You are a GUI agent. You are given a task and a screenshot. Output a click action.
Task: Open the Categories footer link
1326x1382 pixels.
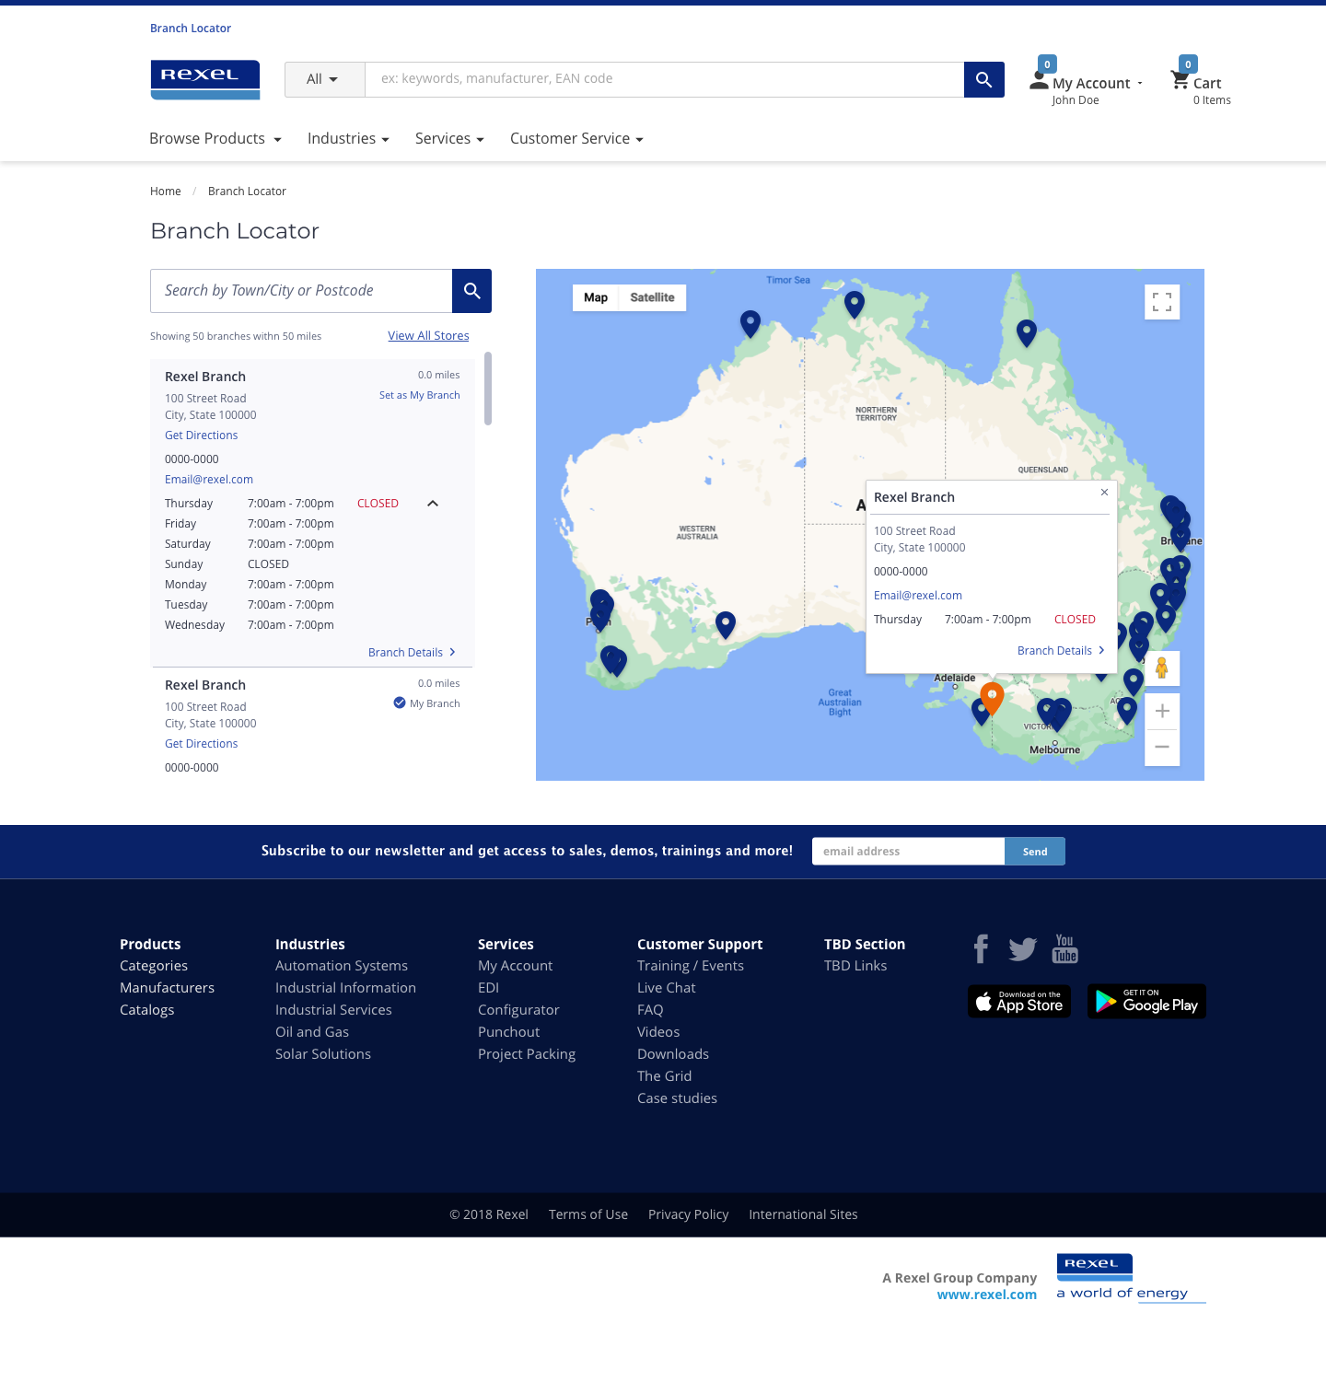154,966
